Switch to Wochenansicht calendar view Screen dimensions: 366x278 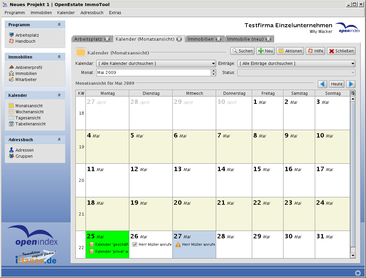click(x=29, y=112)
